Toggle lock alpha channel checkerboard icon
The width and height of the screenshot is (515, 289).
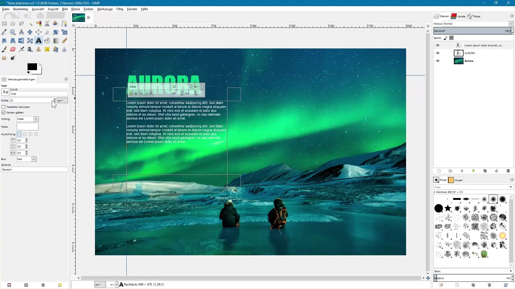click(452, 38)
